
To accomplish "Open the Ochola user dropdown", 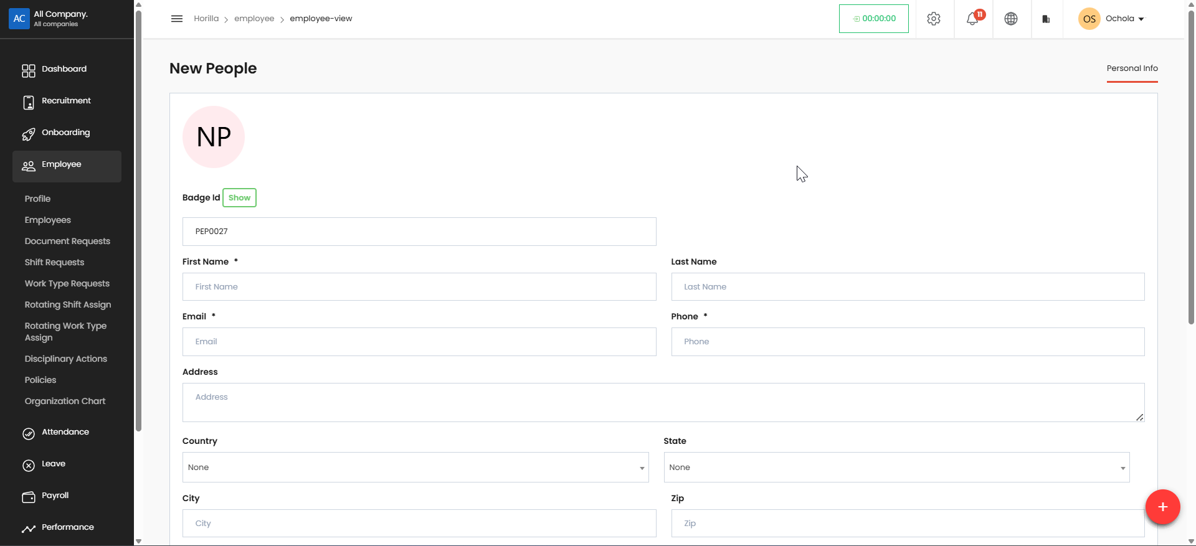I will coord(1125,19).
